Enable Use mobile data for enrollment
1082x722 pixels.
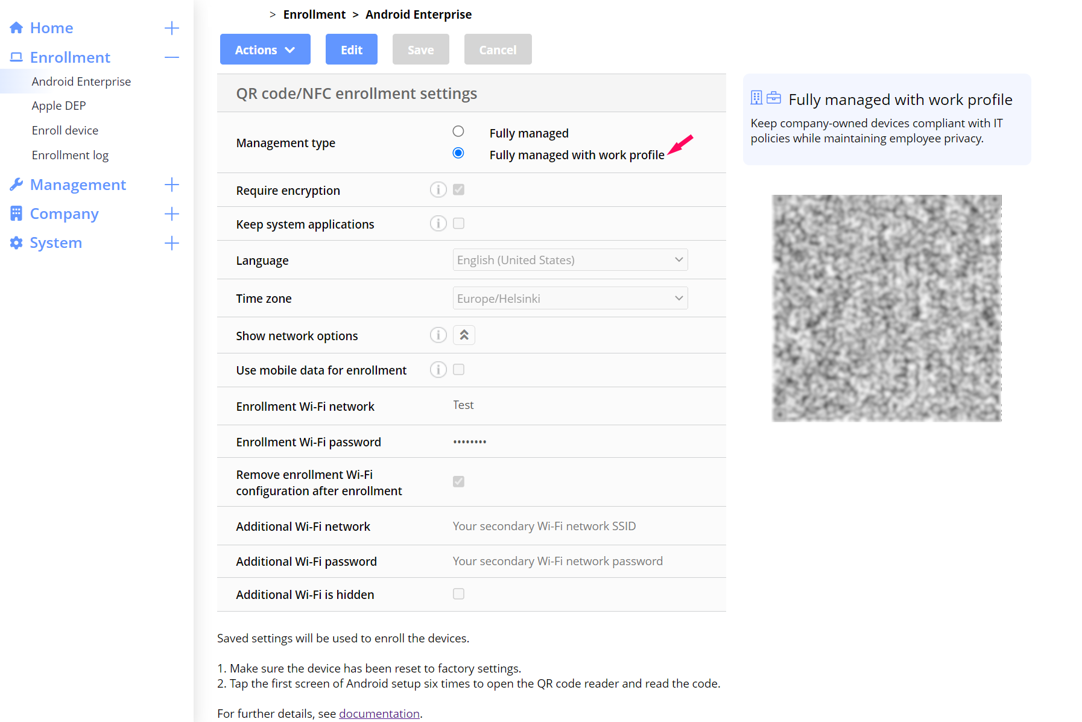(x=458, y=369)
